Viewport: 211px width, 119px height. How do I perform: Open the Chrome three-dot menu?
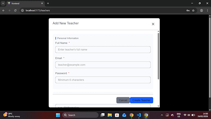[207, 10]
